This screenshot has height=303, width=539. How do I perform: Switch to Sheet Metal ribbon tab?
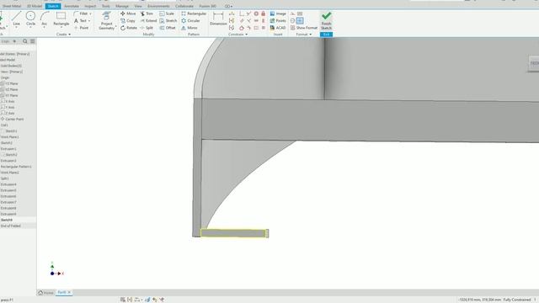12,6
